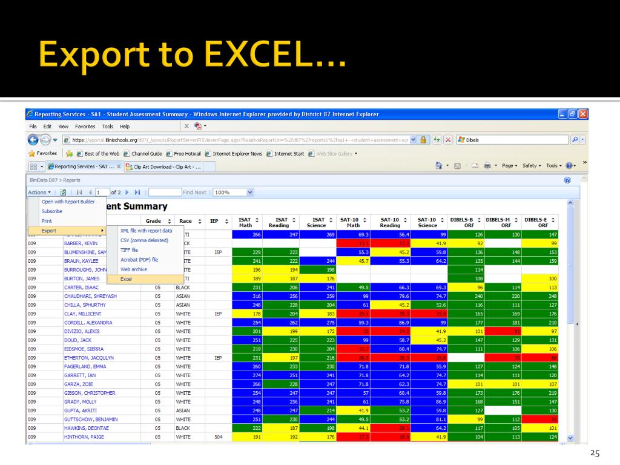Viewport: 620px width, 465px height.
Task: Open the recent pages dropdown beside Forward
Action: coord(55,140)
